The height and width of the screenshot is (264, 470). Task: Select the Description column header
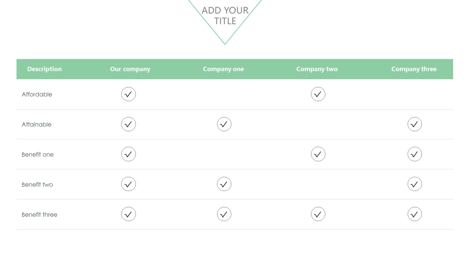pos(44,69)
